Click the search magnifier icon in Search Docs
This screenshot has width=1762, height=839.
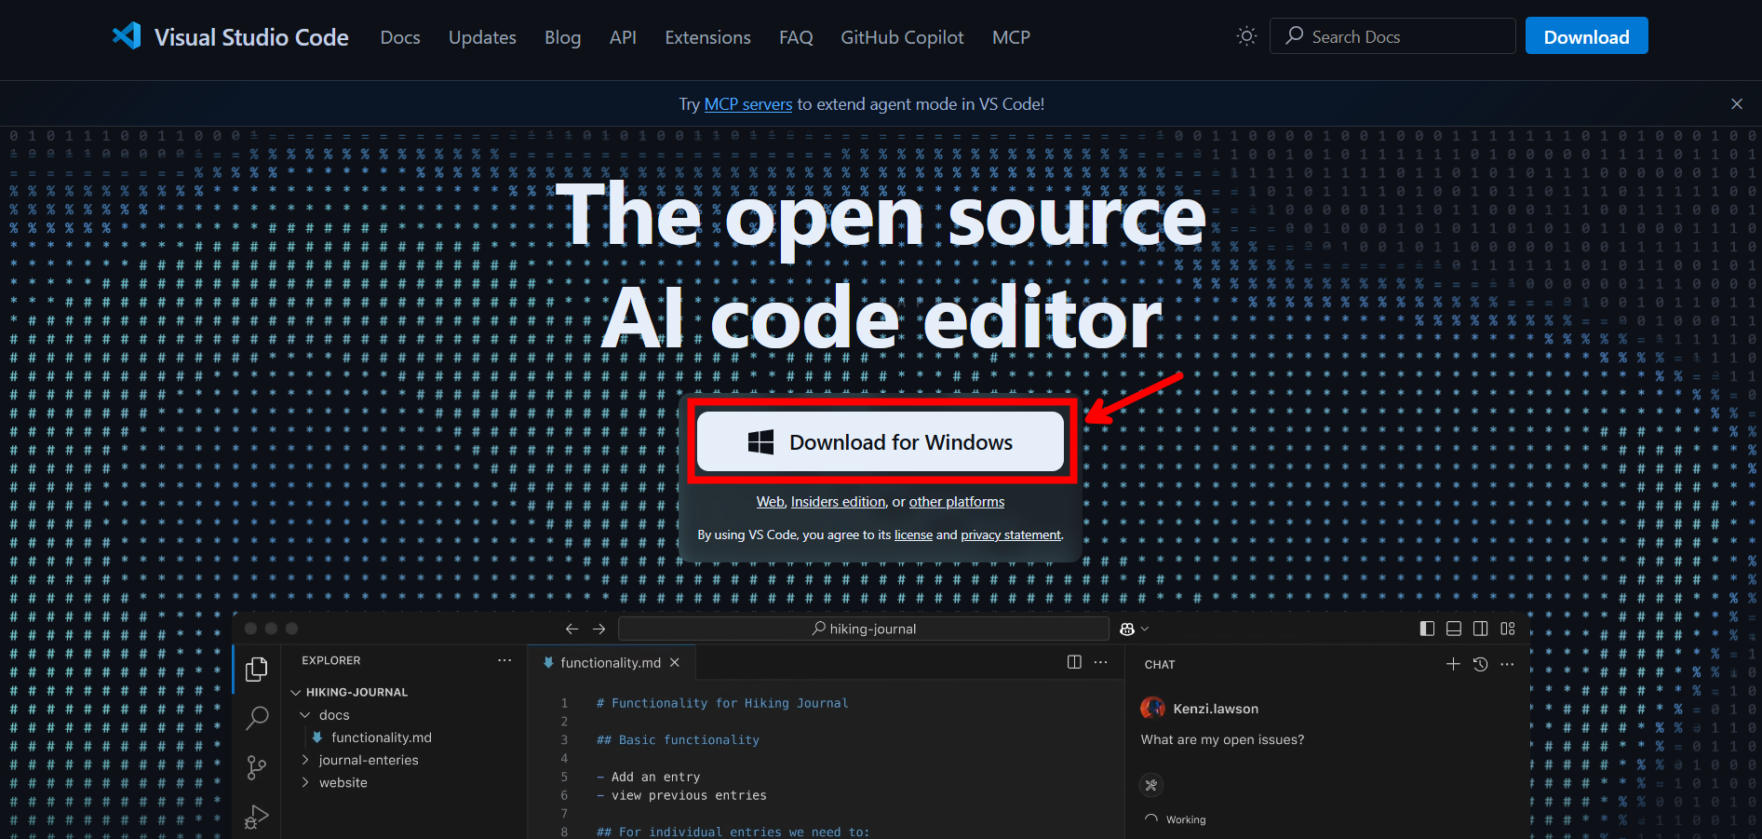click(1294, 35)
